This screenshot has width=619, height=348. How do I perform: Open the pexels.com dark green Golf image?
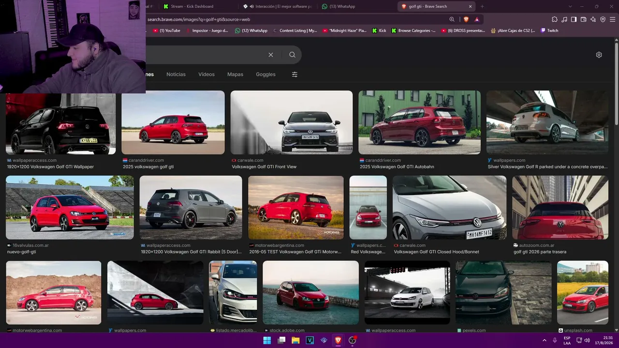coord(503,292)
